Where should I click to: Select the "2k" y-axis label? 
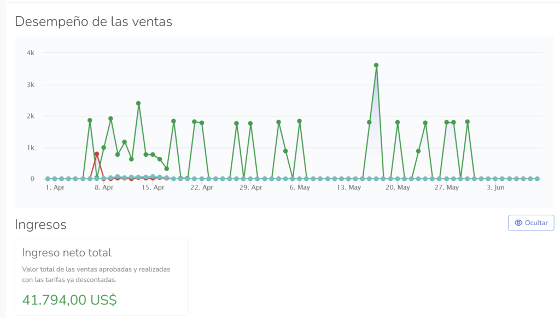pyautogui.click(x=31, y=116)
